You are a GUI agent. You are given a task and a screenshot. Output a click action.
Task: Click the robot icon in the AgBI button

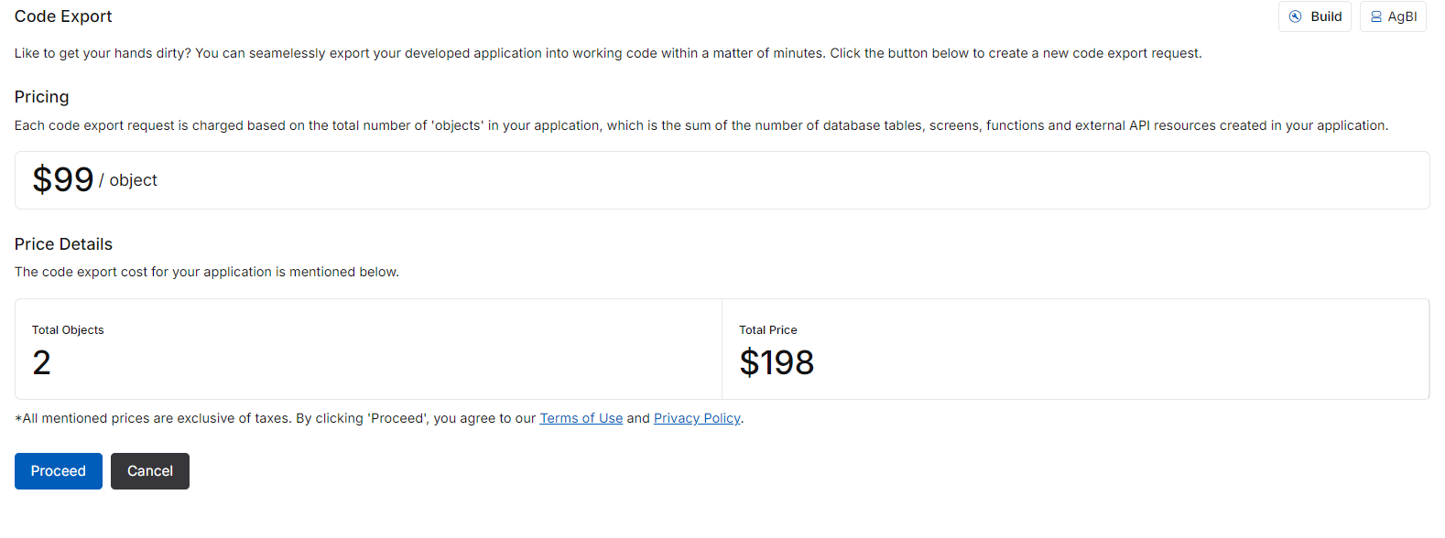coord(1375,16)
